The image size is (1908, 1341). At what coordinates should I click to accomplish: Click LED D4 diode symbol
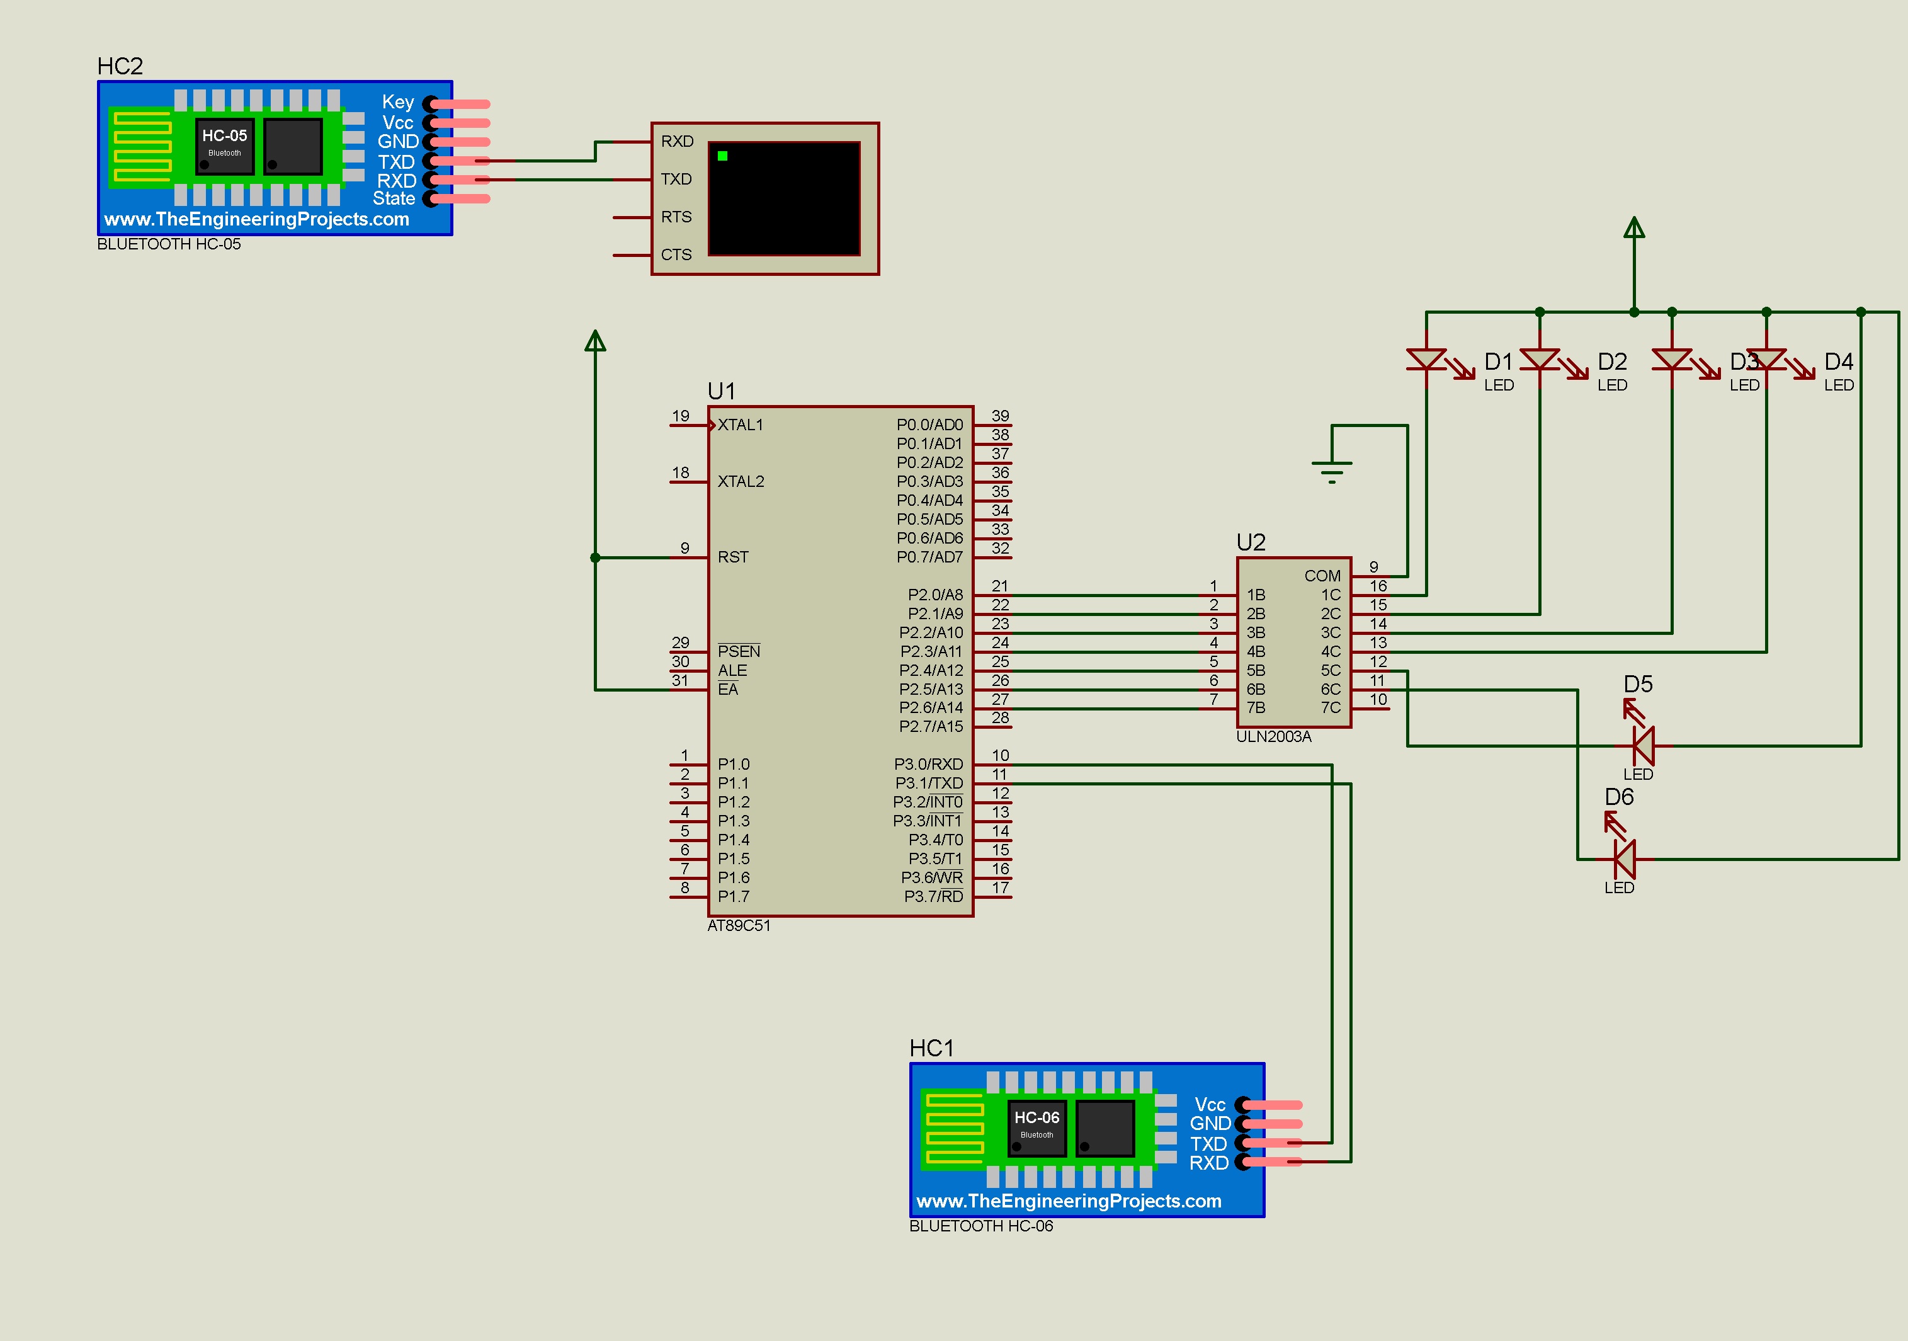coord(1766,360)
